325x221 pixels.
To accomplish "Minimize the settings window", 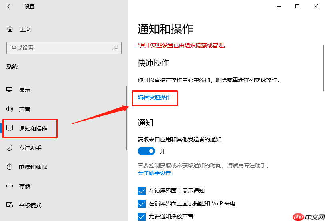I will coord(279,7).
